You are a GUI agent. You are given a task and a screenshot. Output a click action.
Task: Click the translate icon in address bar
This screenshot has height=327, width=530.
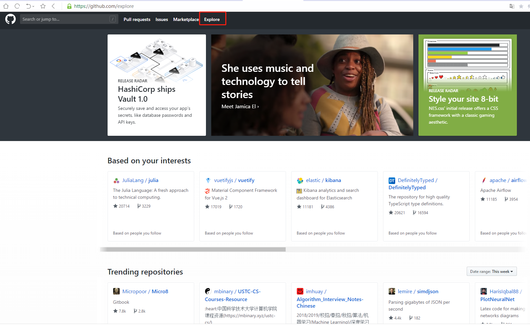click(x=512, y=6)
